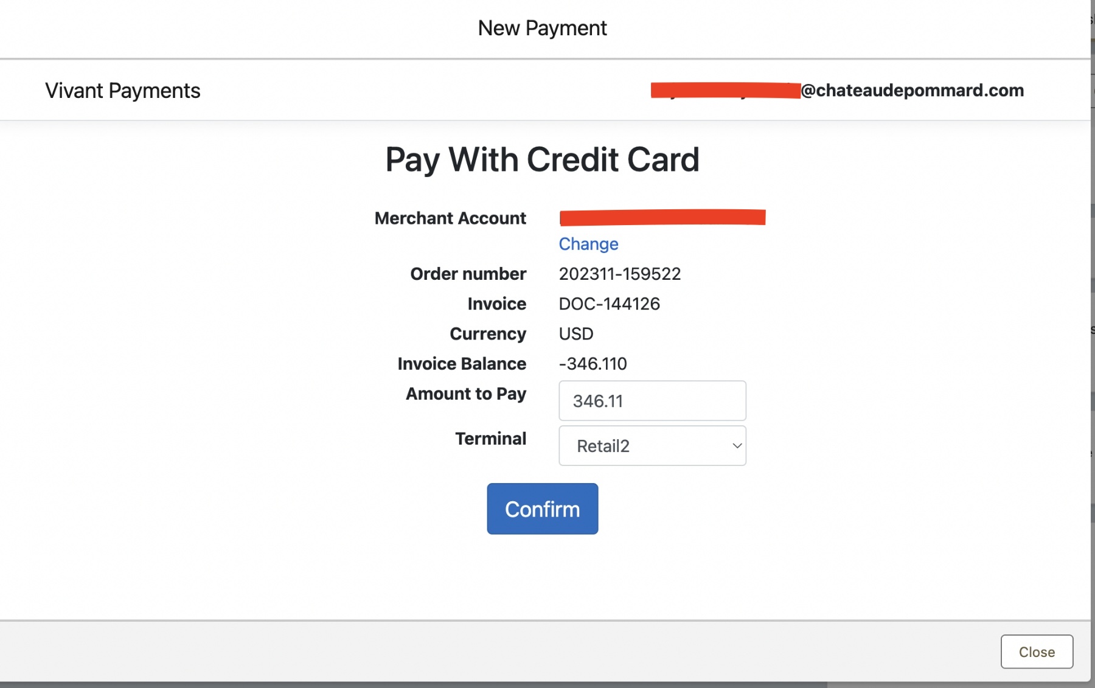
Task: Click the Vivant Payments brand name
Action: [x=123, y=91]
